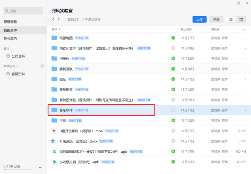Click gray cloud status icon on 音乐软件 row
This screenshot has height=174, width=251.
click(x=173, y=110)
